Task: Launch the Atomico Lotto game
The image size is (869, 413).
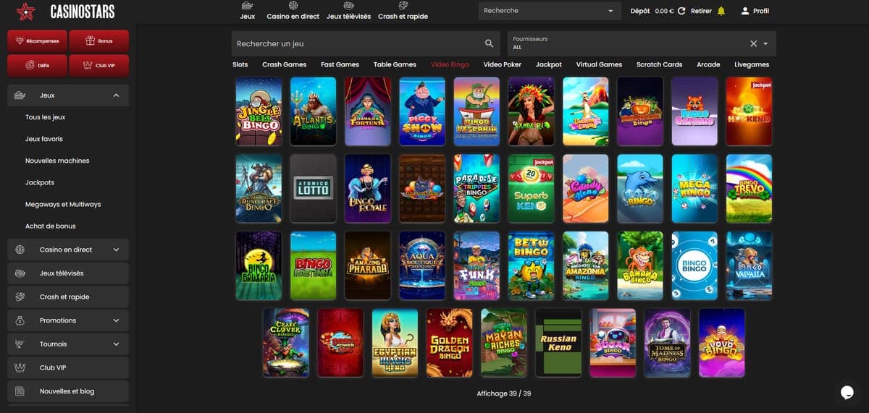Action: tap(313, 188)
